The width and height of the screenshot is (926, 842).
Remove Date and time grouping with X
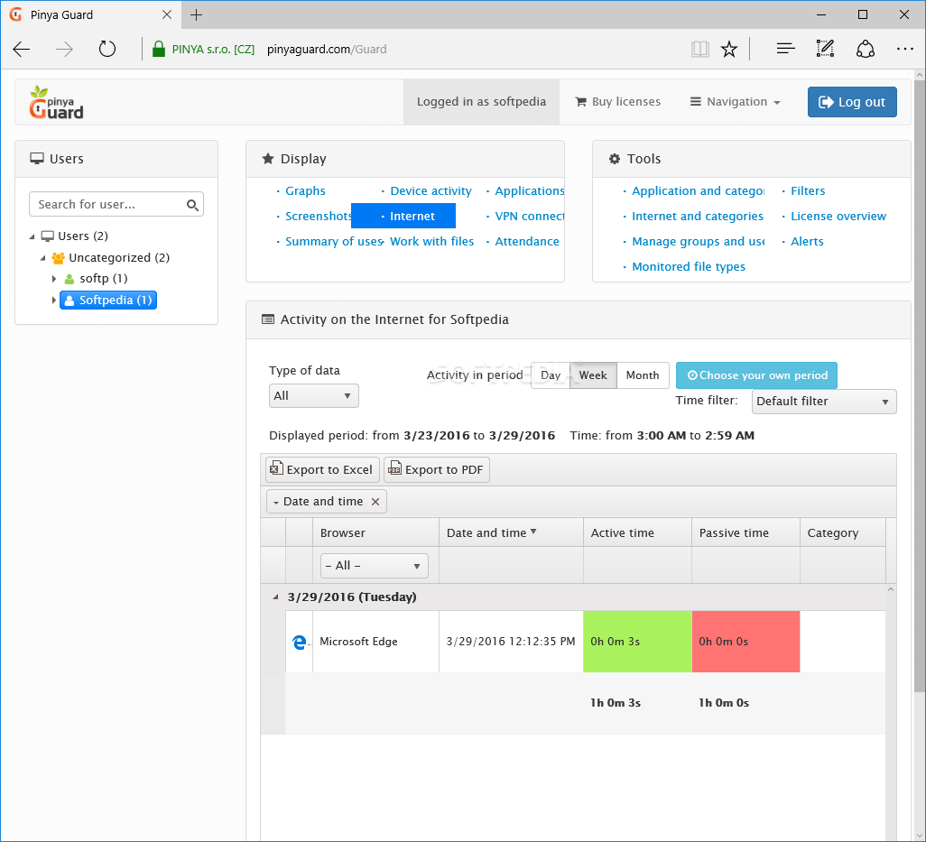[375, 501]
